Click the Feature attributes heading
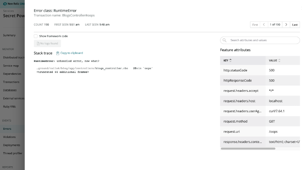 pos(235,50)
